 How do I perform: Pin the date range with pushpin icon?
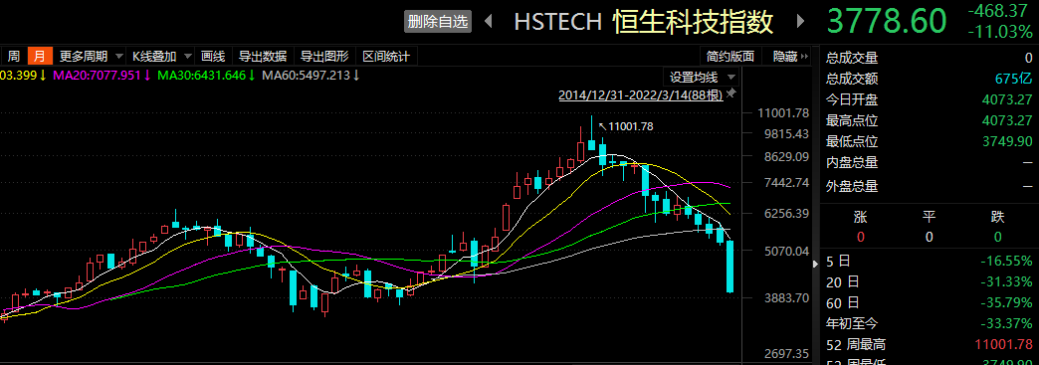[730, 94]
